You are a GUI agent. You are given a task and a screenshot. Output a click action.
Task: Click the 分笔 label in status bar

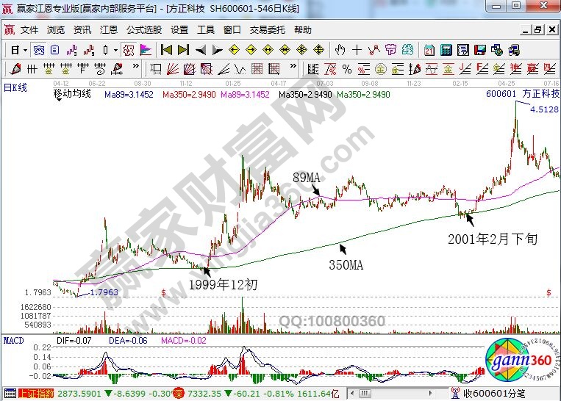click(x=519, y=394)
